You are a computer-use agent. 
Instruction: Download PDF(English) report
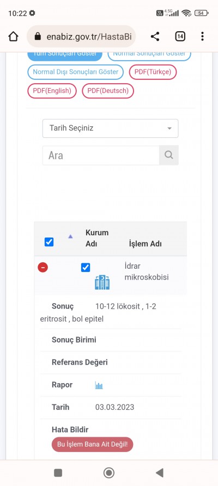[52, 91]
